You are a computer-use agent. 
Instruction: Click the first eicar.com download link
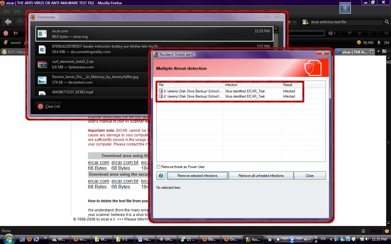pyautogui.click(x=98, y=163)
